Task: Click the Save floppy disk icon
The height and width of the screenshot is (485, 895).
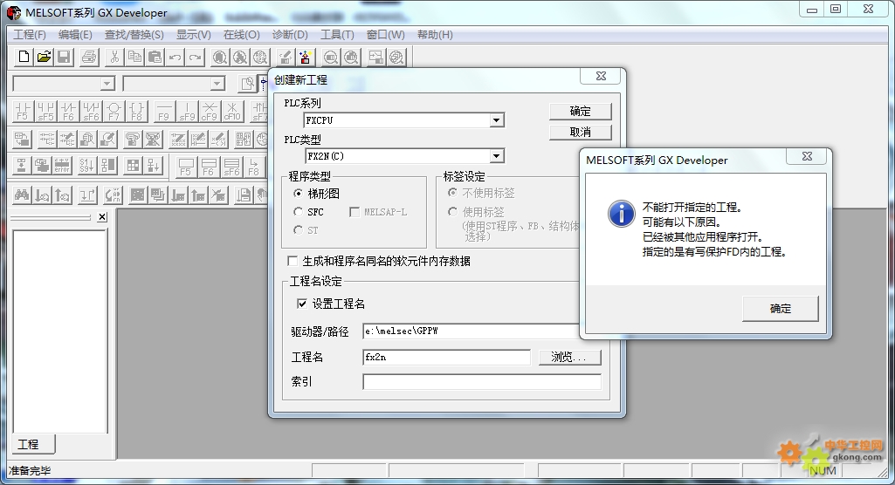Action: [64, 57]
